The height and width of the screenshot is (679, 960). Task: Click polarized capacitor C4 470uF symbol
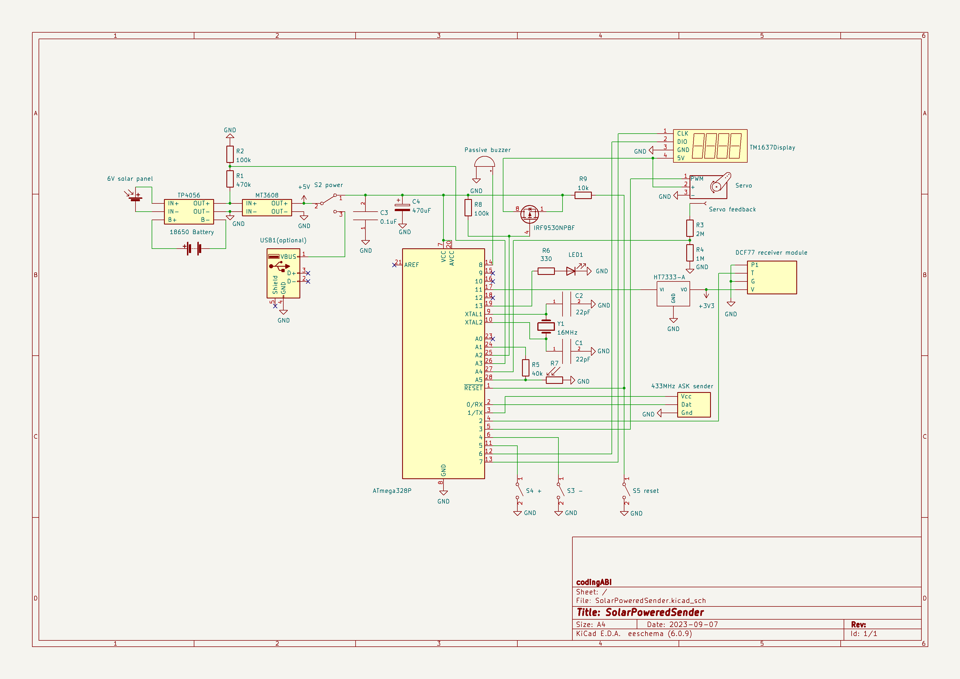[x=402, y=208]
